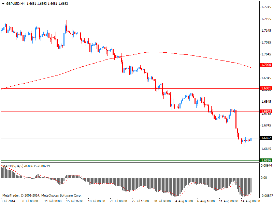Click the 15 Jul 16:00 time label
Screen dimensions: 273x204
[75, 201]
